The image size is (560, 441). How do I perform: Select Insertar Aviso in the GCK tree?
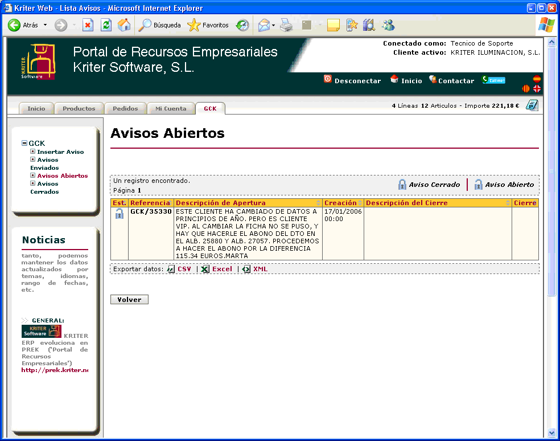[60, 152]
